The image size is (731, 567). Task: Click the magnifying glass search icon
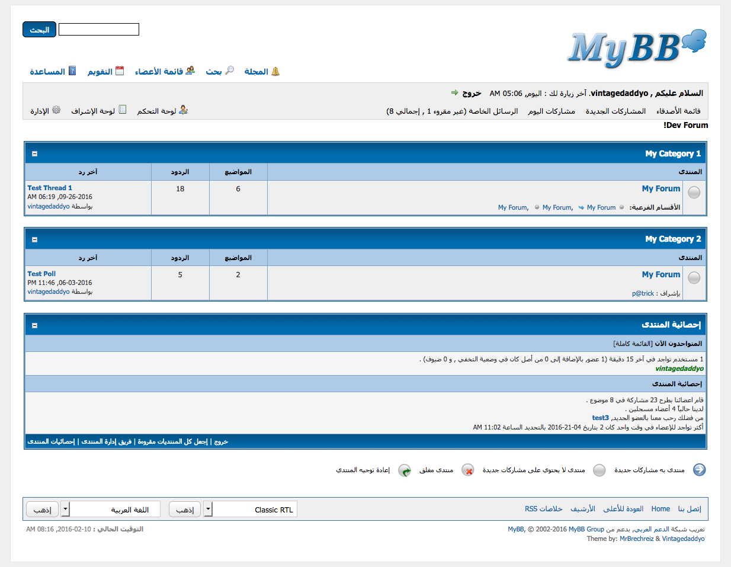tap(230, 71)
